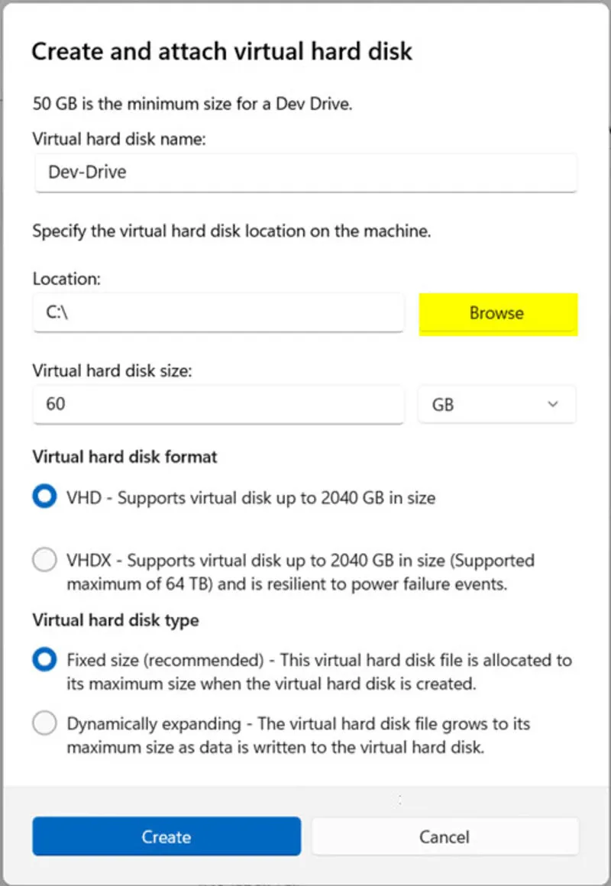
Task: Click the blue Create button
Action: (166, 836)
